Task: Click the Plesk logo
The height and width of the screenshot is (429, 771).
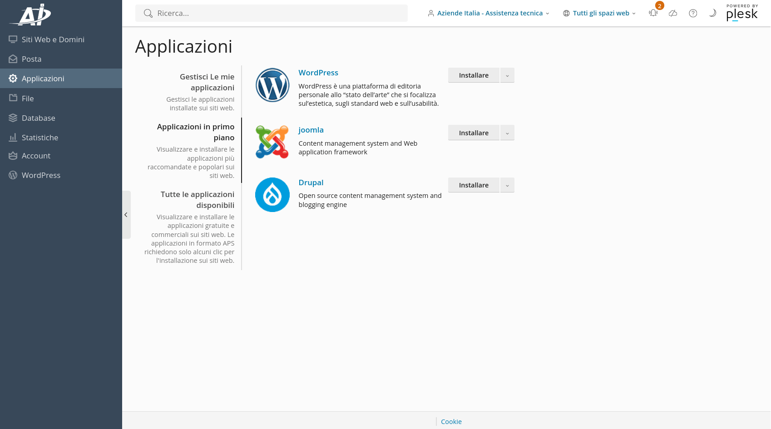Action: (x=742, y=13)
